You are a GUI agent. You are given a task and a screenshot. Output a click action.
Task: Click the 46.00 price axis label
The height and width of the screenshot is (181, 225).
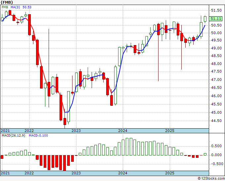(216, 96)
